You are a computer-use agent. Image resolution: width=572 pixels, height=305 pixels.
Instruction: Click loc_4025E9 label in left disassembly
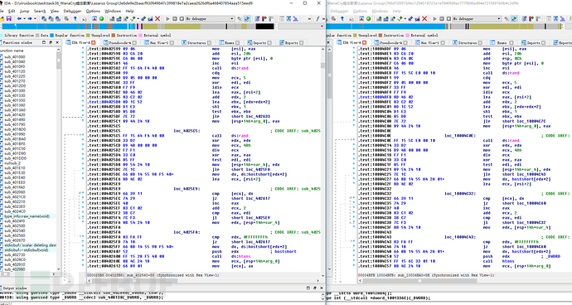coord(187,189)
